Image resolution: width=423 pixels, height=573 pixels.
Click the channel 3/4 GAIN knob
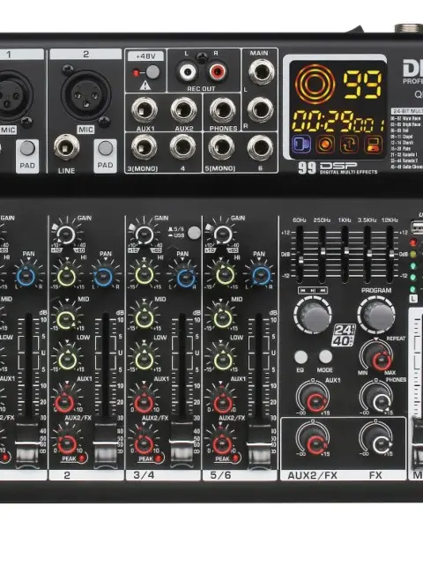(144, 234)
